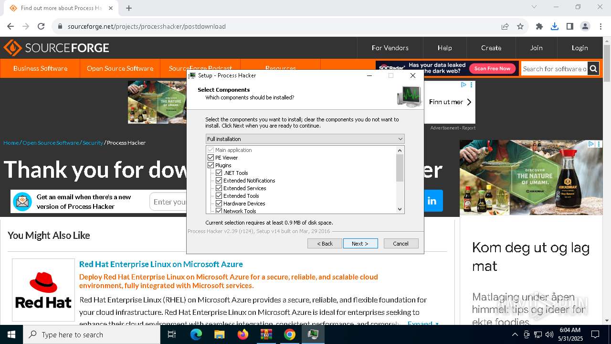Click the Login link
Viewport: 611px width, 344px height.
579,48
